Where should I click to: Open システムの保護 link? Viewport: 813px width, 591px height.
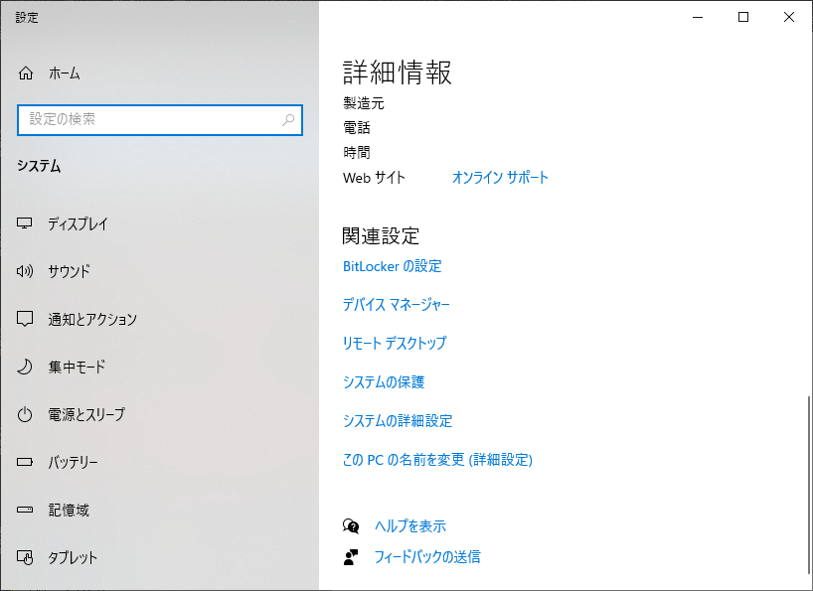[384, 382]
